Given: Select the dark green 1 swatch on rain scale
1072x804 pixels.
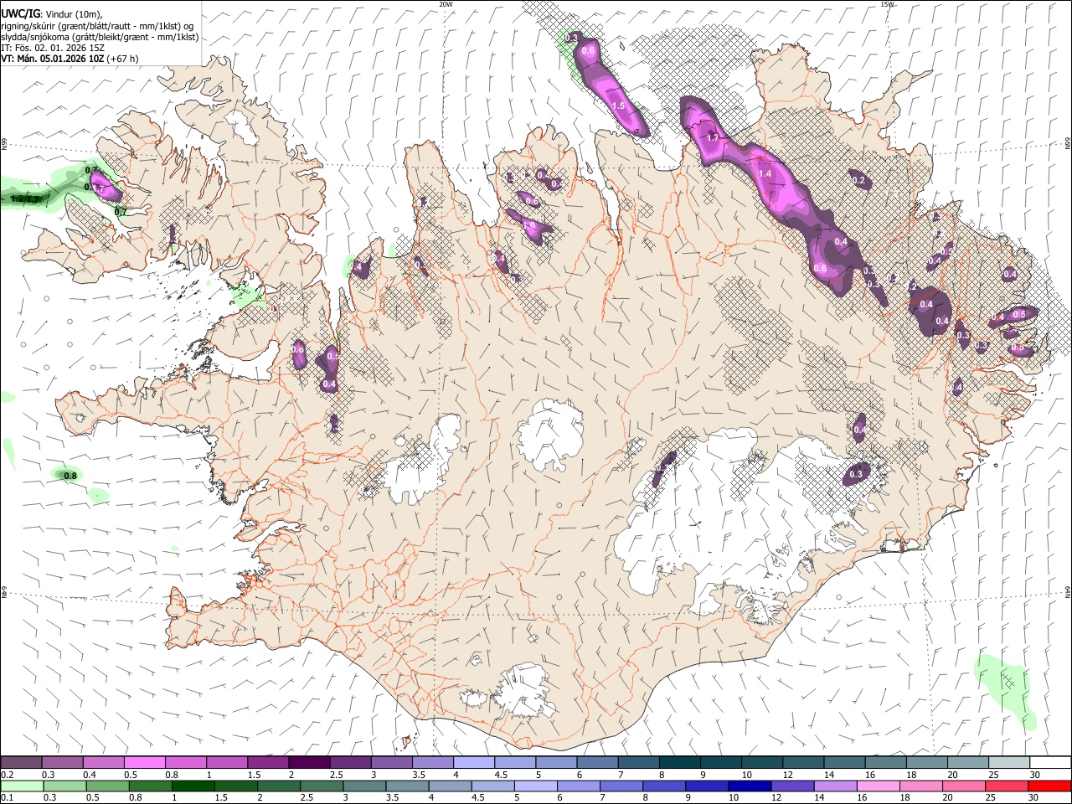Looking at the screenshot, I should pyautogui.click(x=193, y=786).
